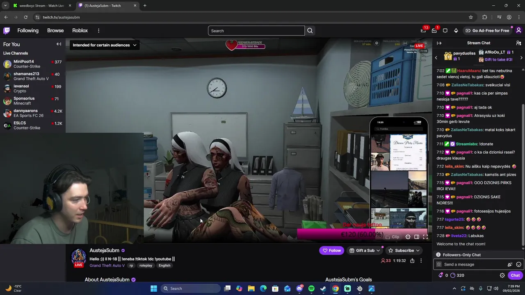Screen dimensions: 525x295
Task: Open the MiniPool14 live channel
Action: pos(33,64)
